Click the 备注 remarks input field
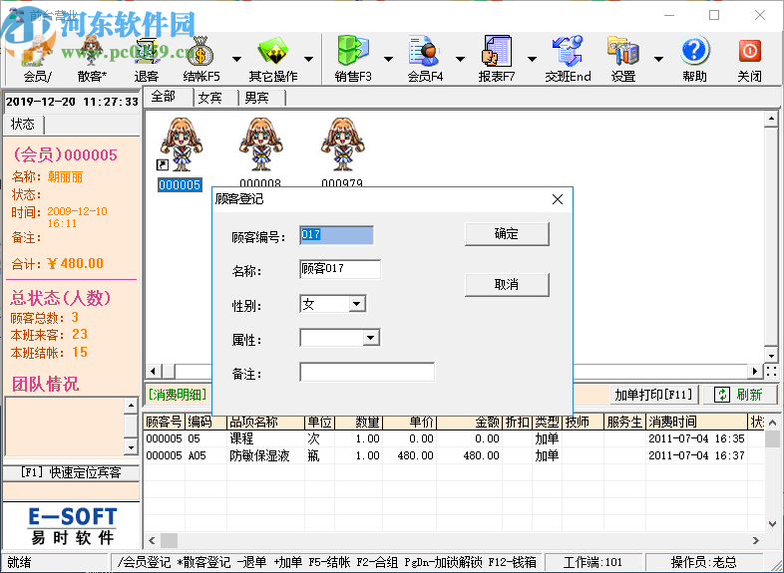The width and height of the screenshot is (784, 573). tap(367, 372)
